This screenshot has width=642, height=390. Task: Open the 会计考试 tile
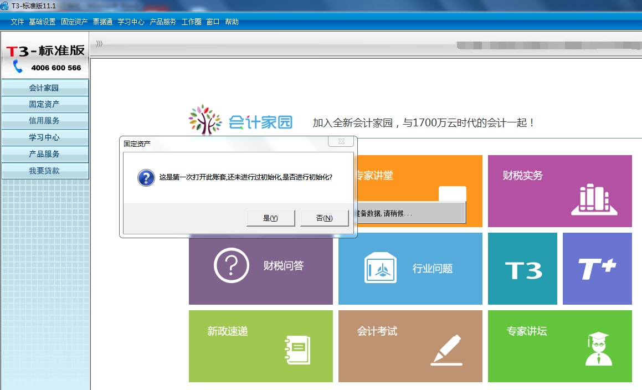coord(410,346)
